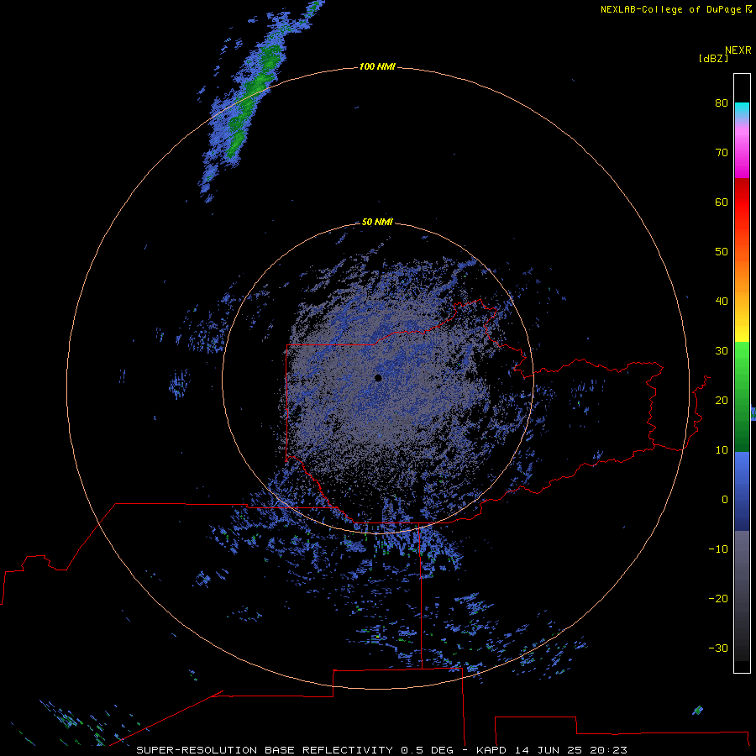Image resolution: width=756 pixels, height=756 pixels.
Task: Click the -10 value on the dBZ scale
Action: (x=718, y=549)
